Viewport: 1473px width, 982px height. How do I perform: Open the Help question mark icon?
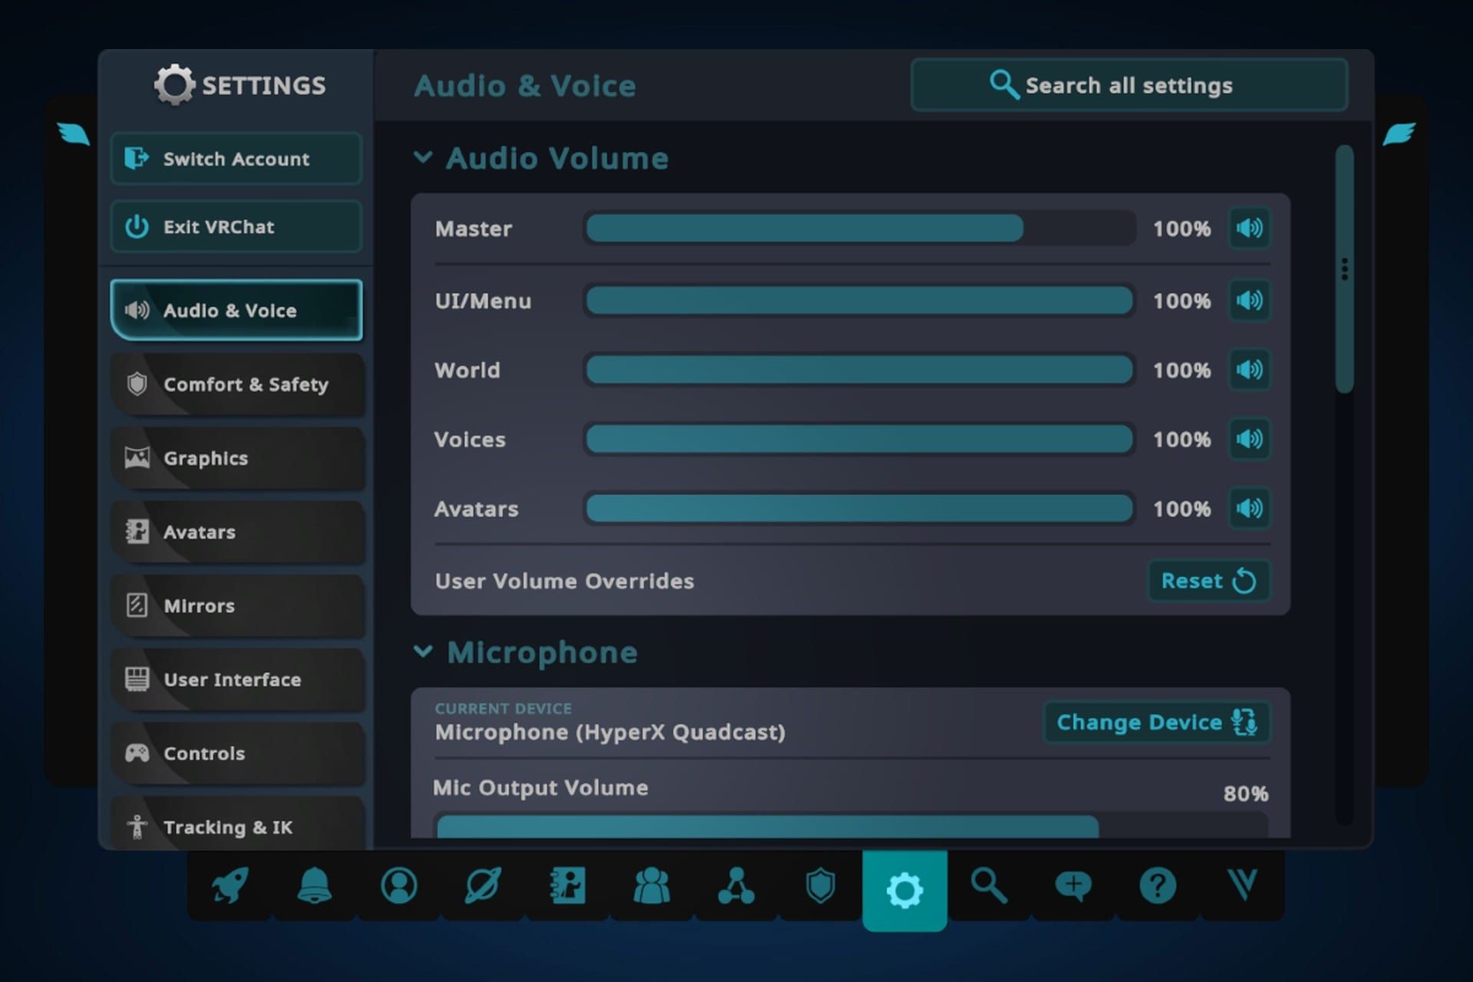(x=1157, y=886)
